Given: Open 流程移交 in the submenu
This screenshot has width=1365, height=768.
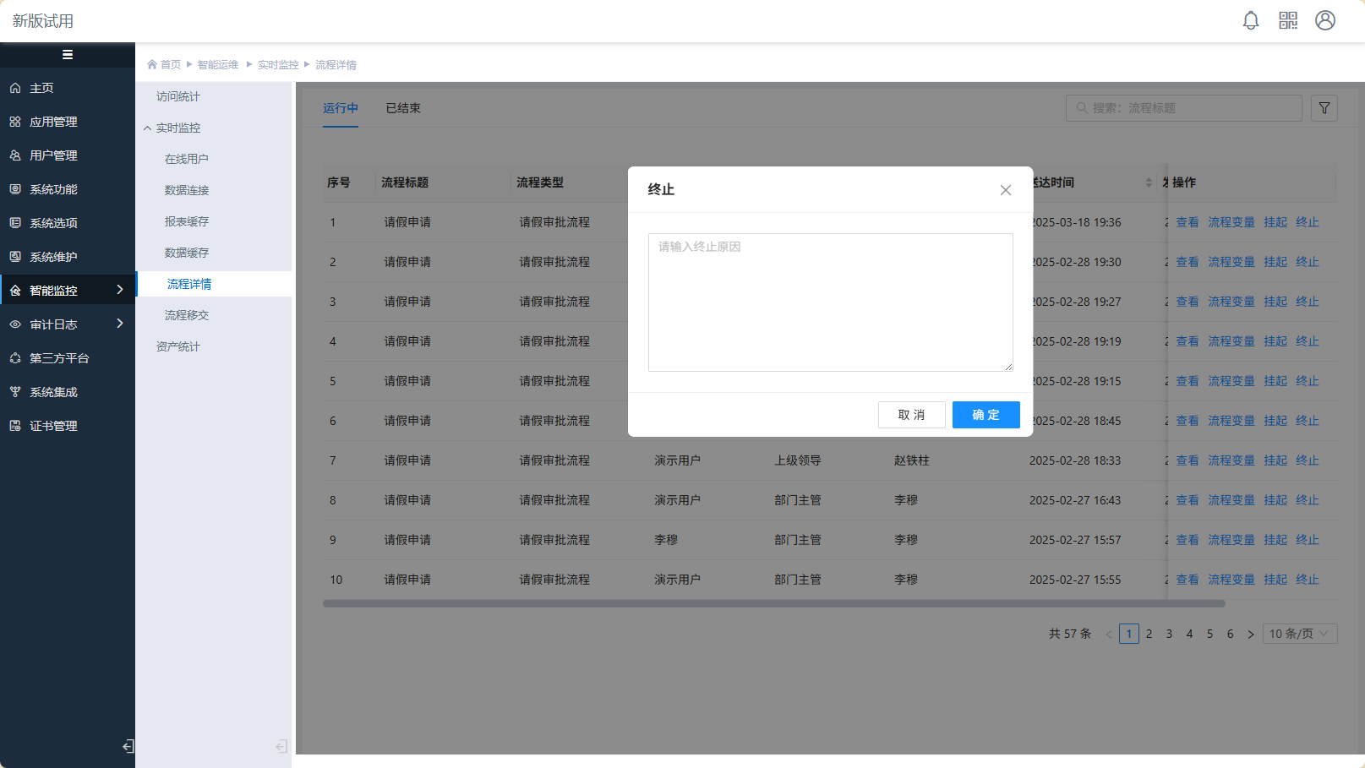Looking at the screenshot, I should point(187,315).
